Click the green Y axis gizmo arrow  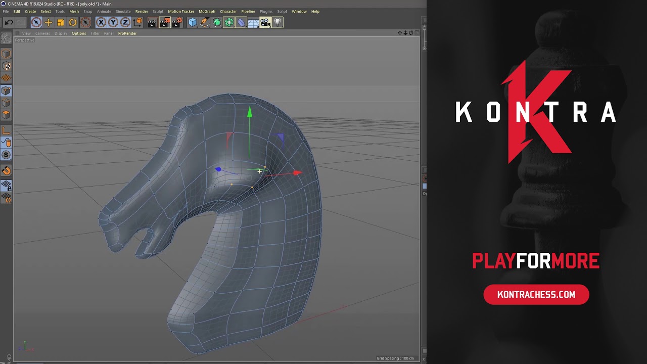click(249, 113)
